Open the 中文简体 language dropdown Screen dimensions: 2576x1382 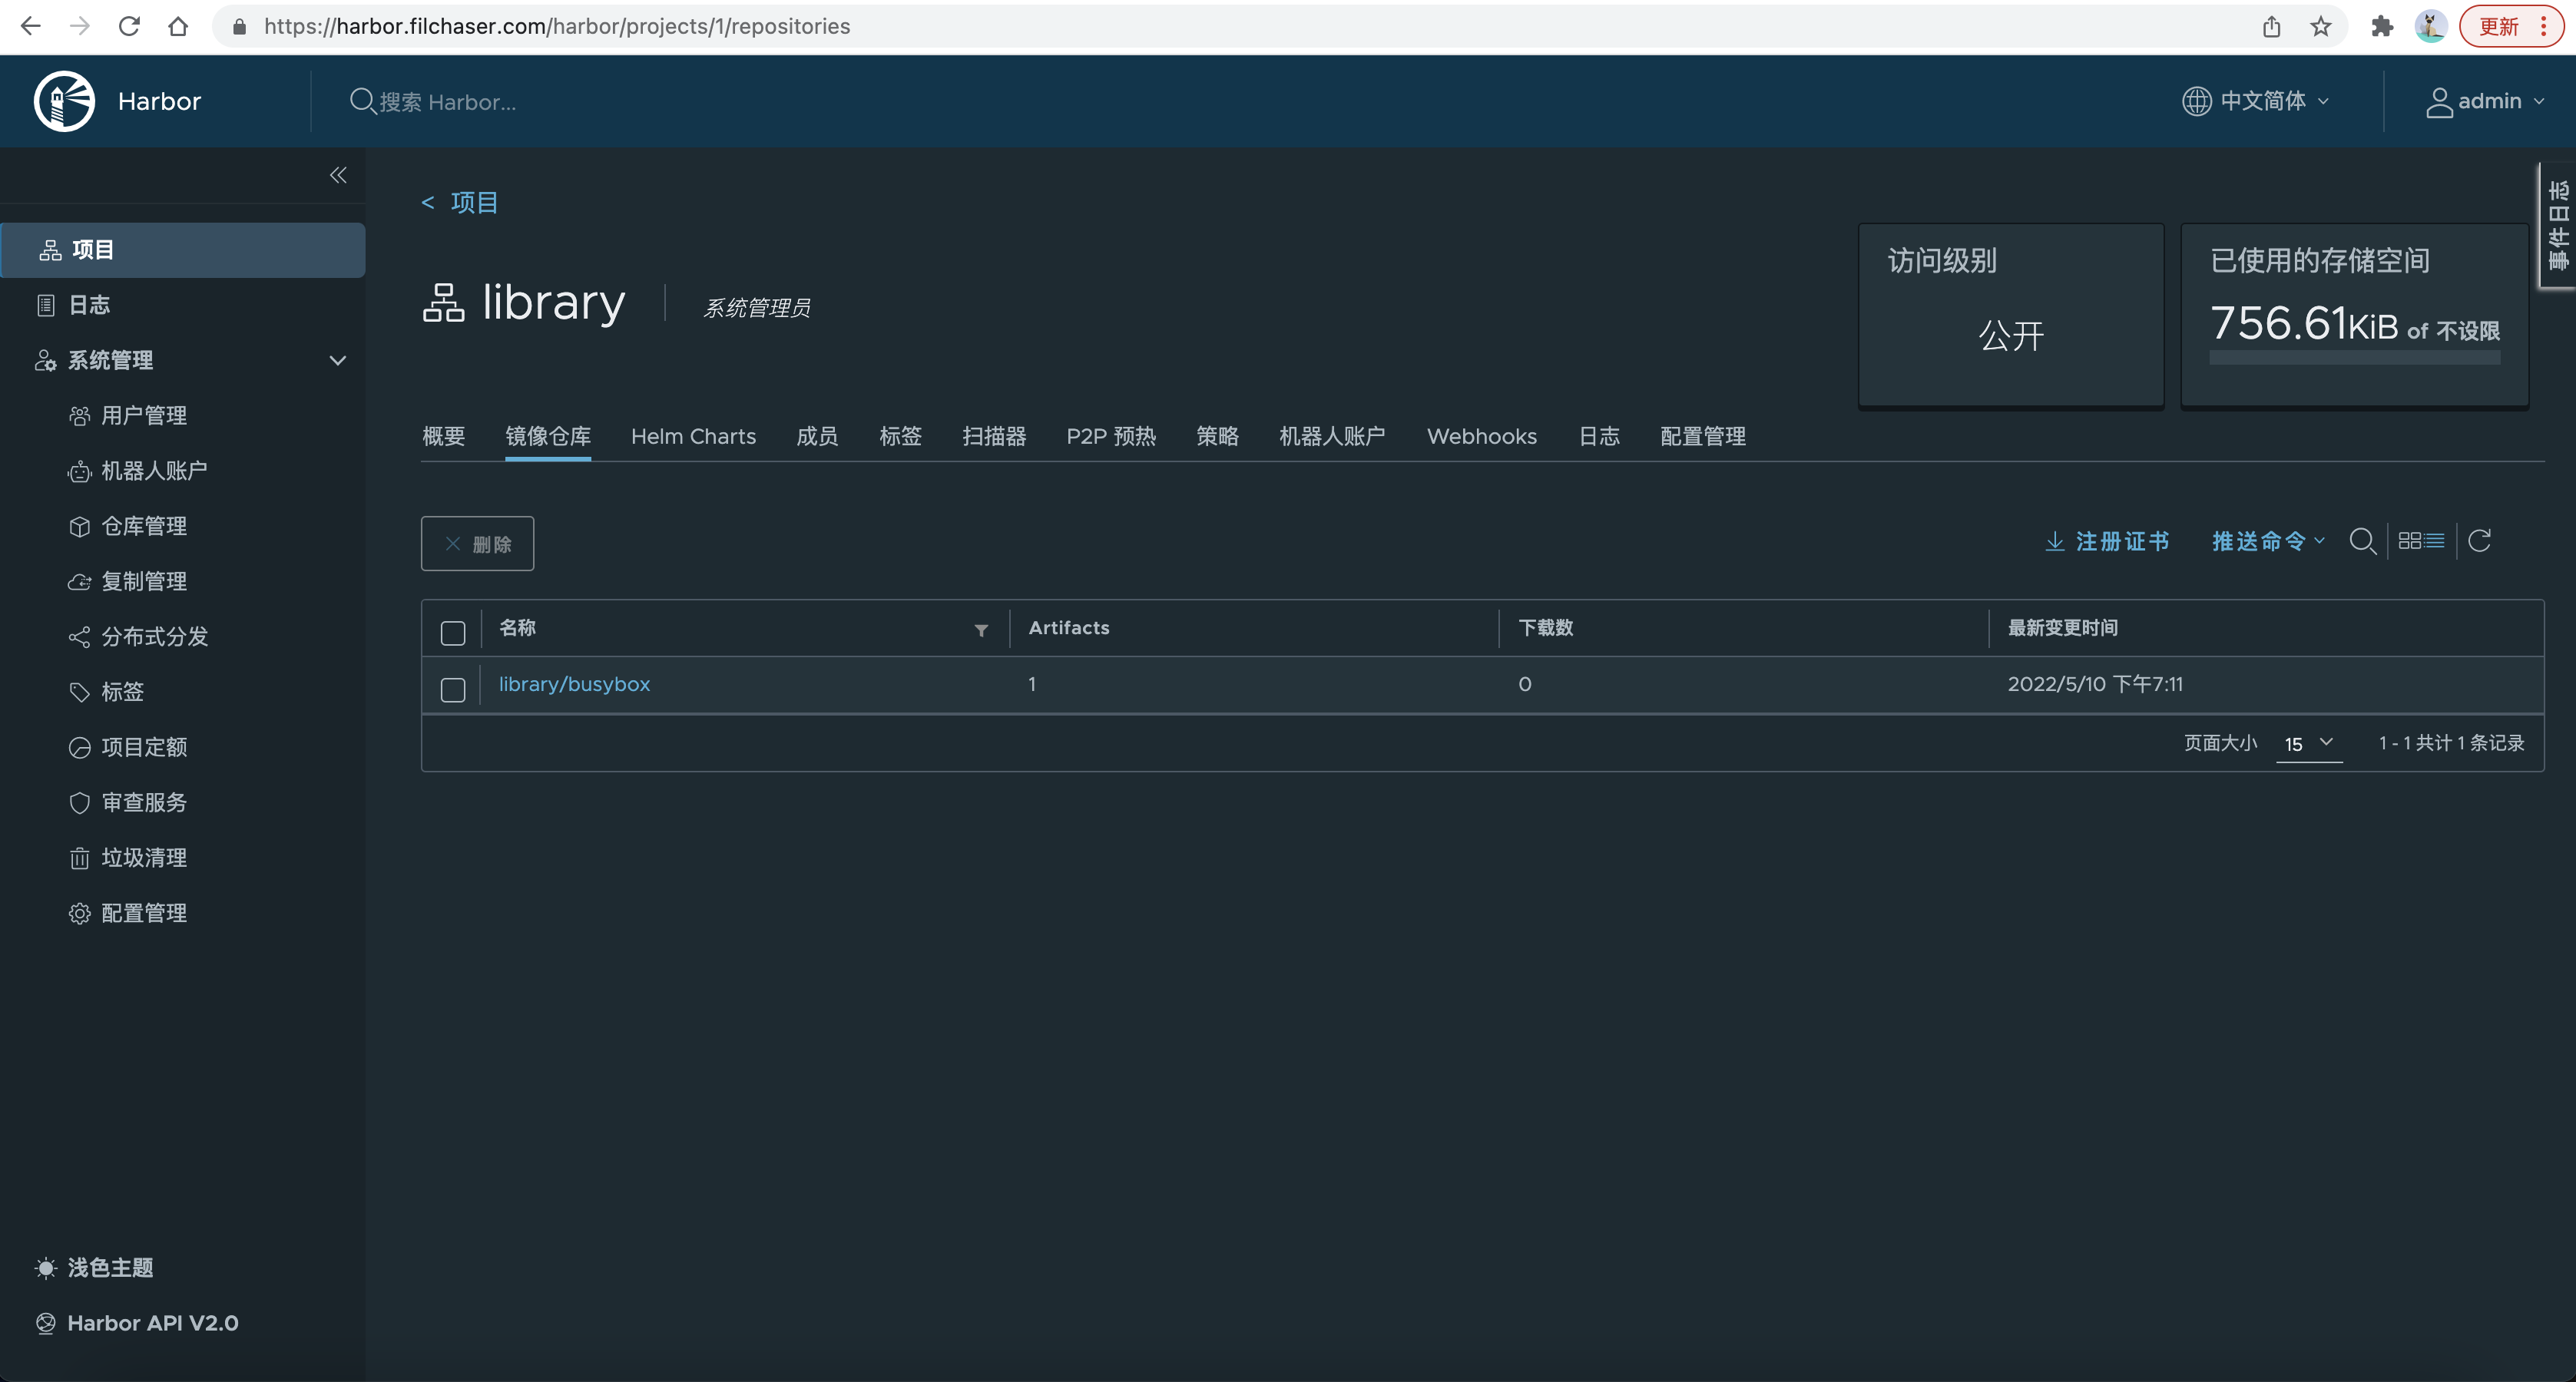pyautogui.click(x=2257, y=101)
